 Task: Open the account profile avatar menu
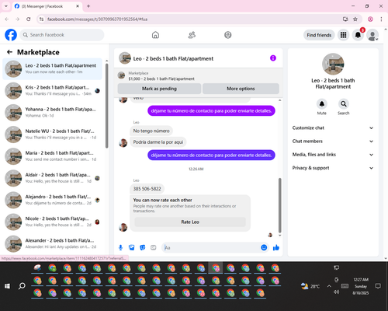click(x=372, y=35)
